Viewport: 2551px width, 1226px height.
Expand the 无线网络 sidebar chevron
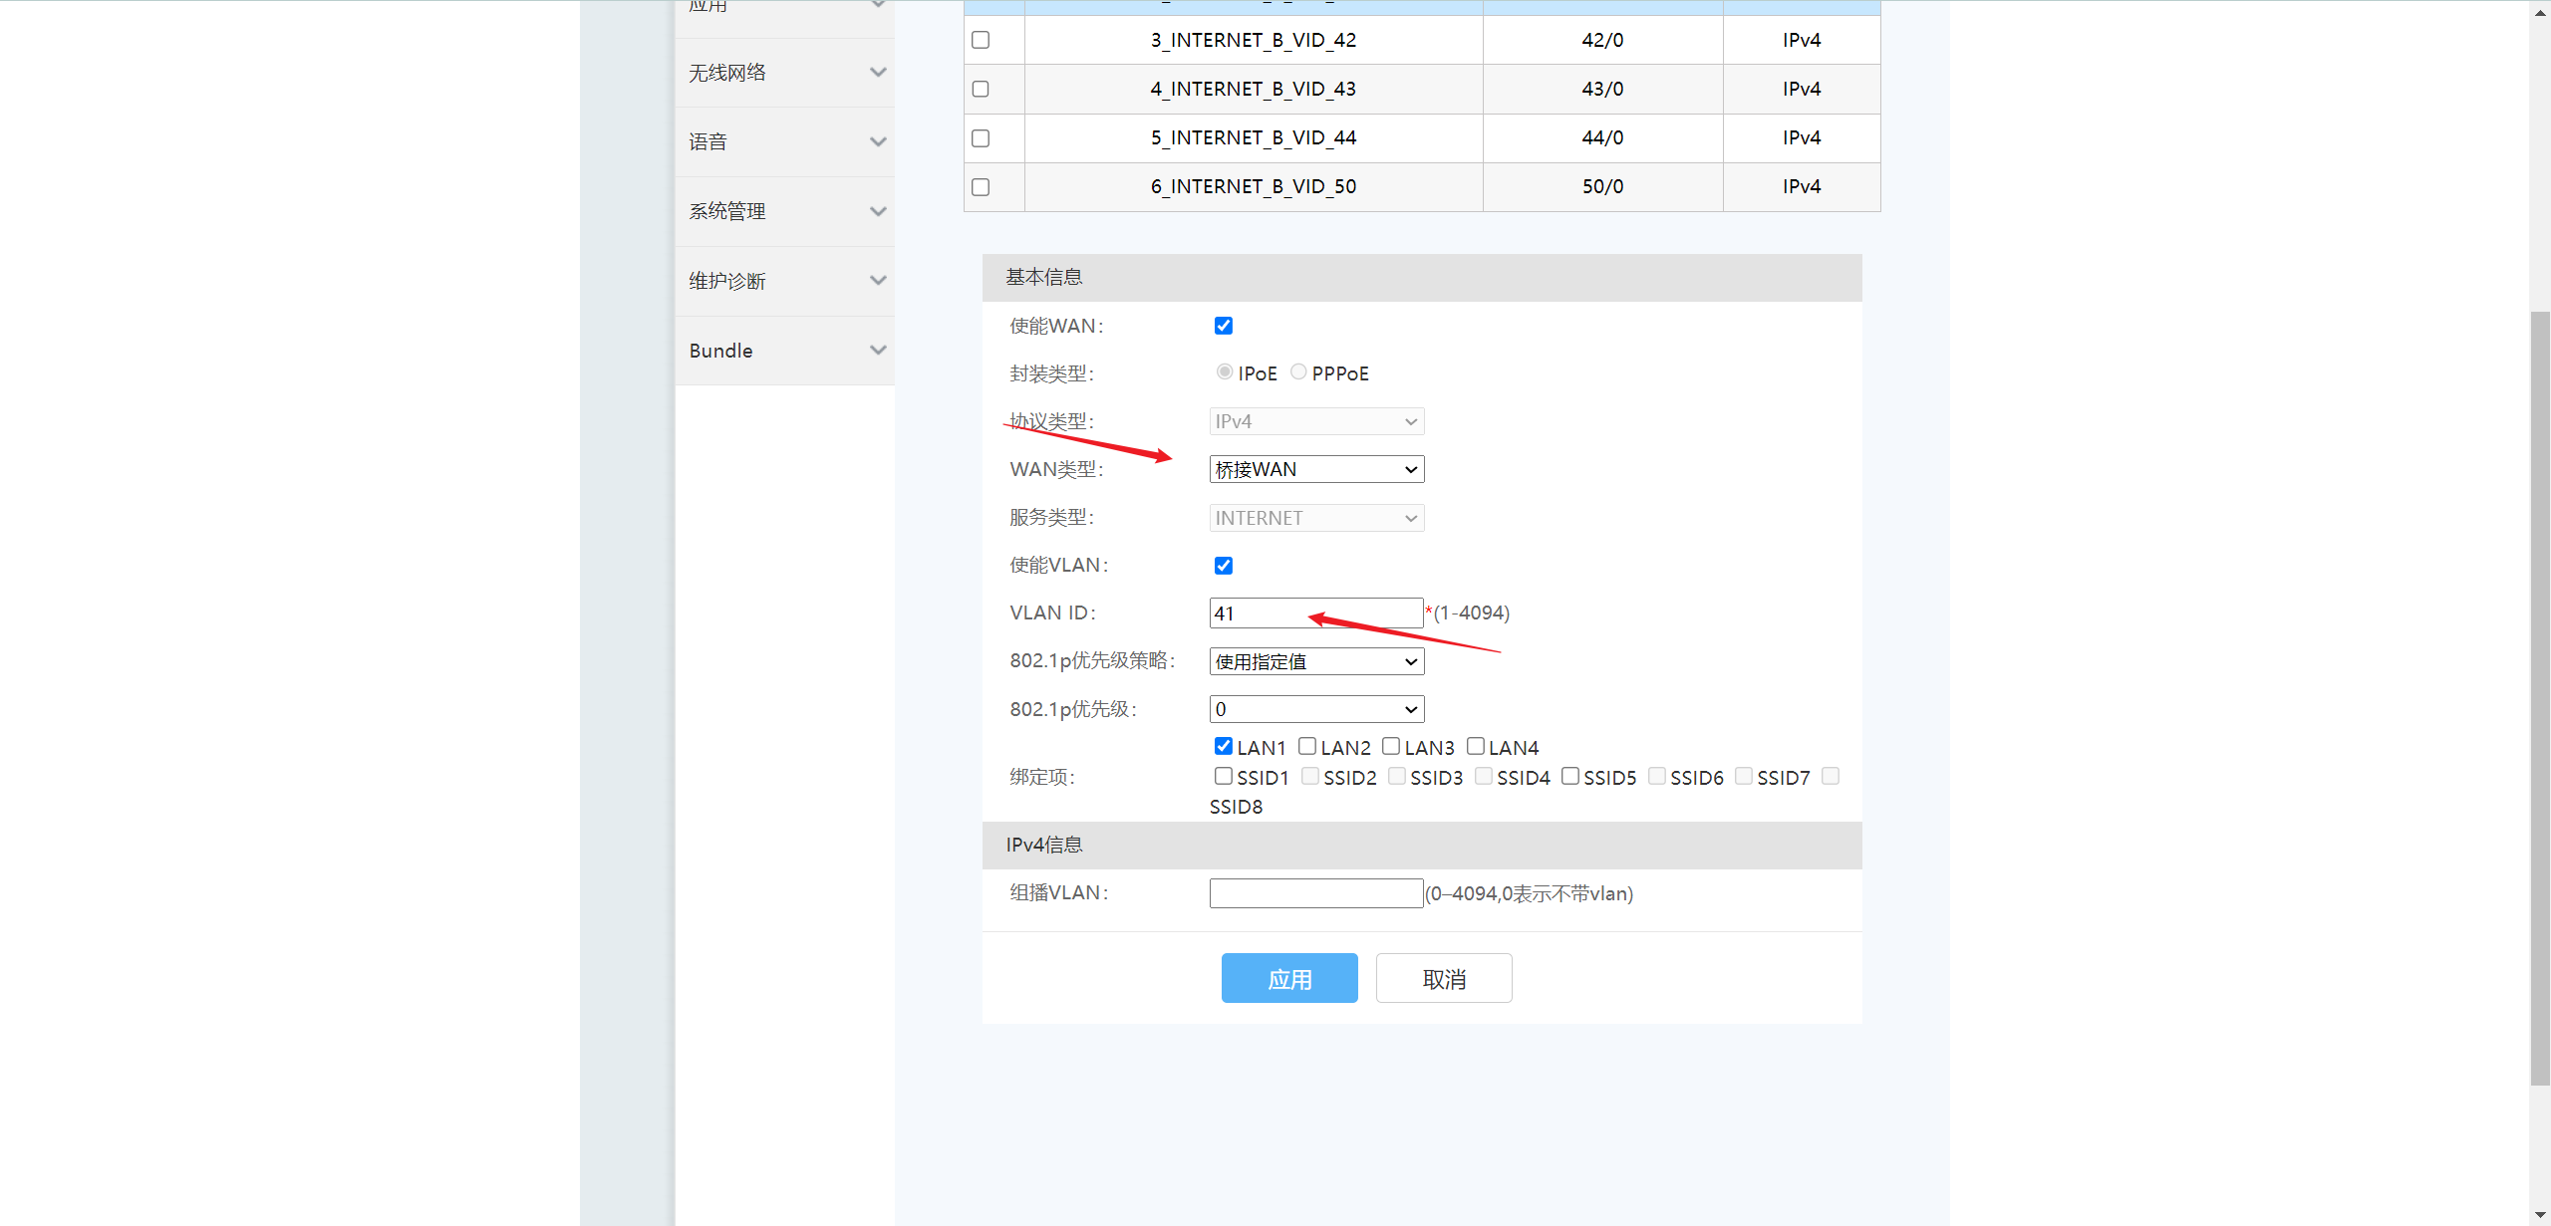878,73
